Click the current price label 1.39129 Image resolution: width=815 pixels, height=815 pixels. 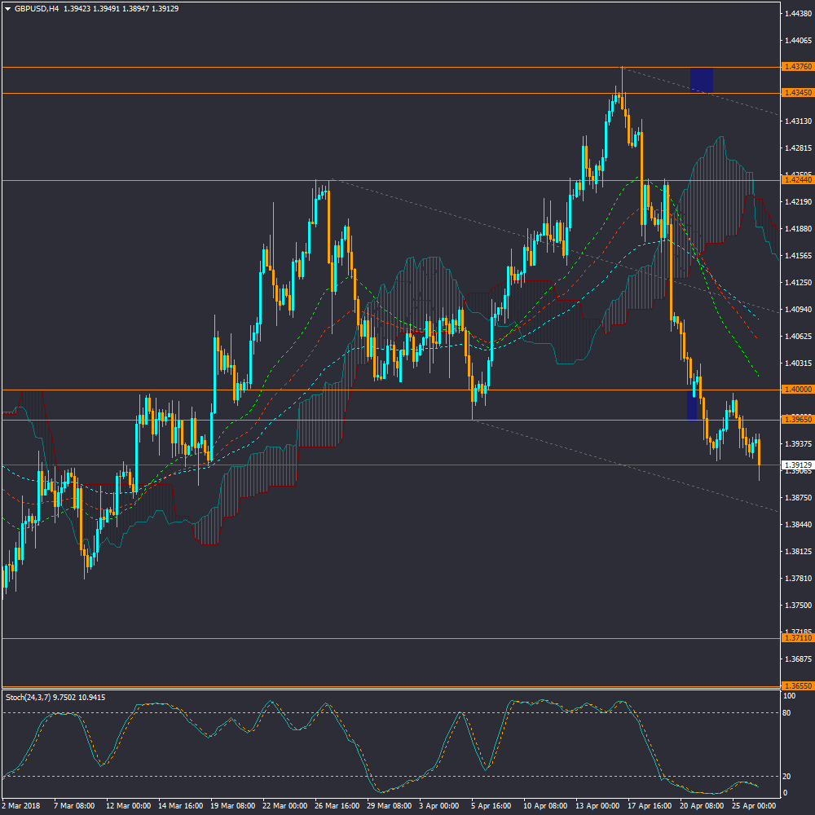[x=796, y=465]
